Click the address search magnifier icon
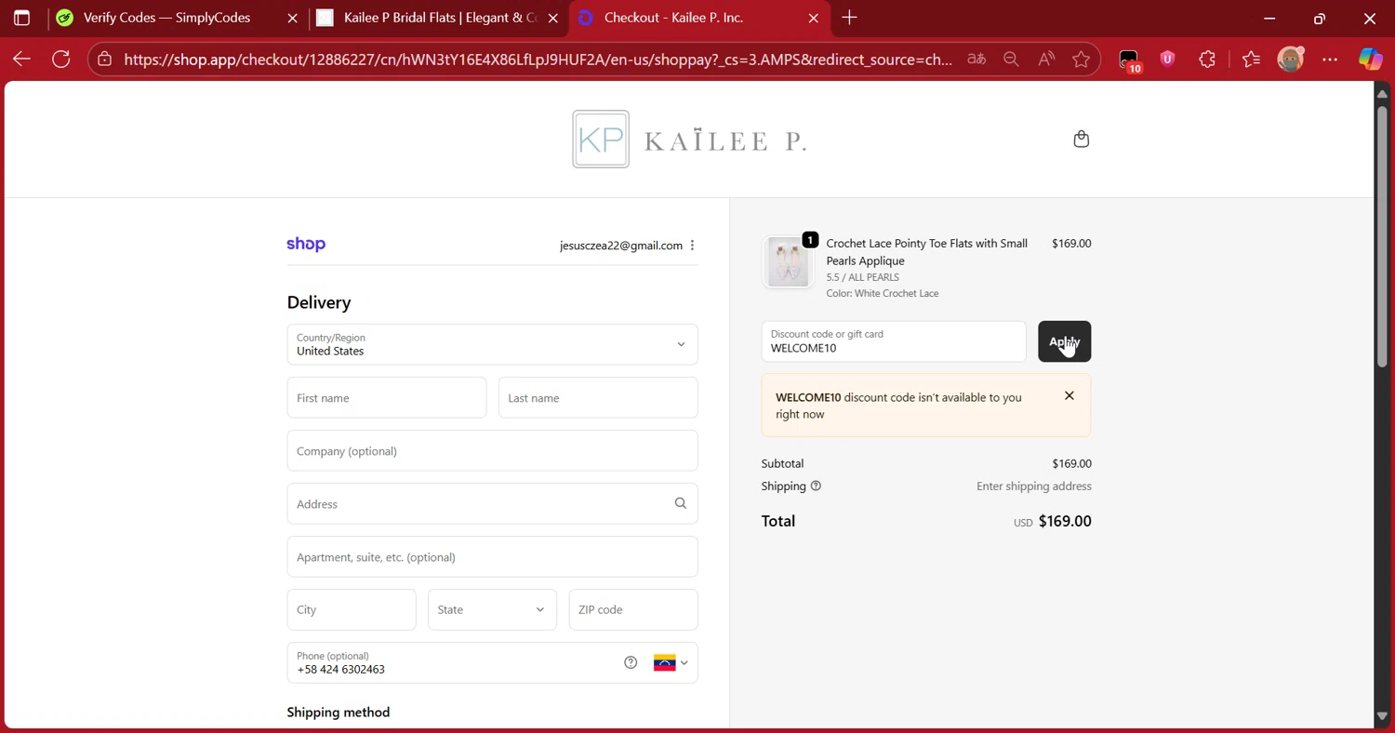The height and width of the screenshot is (733, 1395). coord(681,503)
